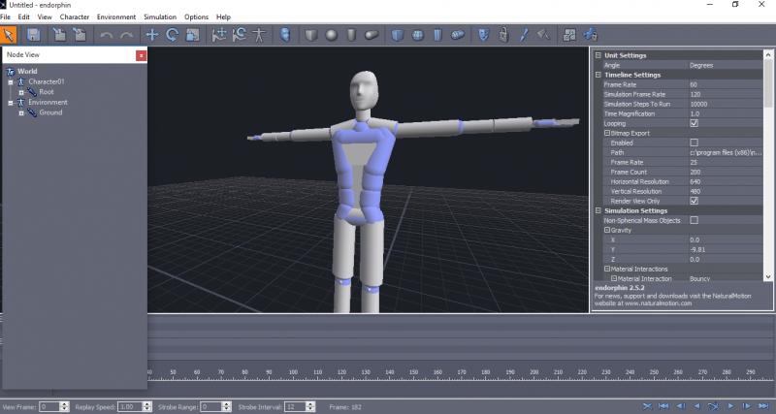Viewport: 776px width, 414px height.
Task: Click the padlock lock icon
Action: pyautogui.click(x=502, y=34)
